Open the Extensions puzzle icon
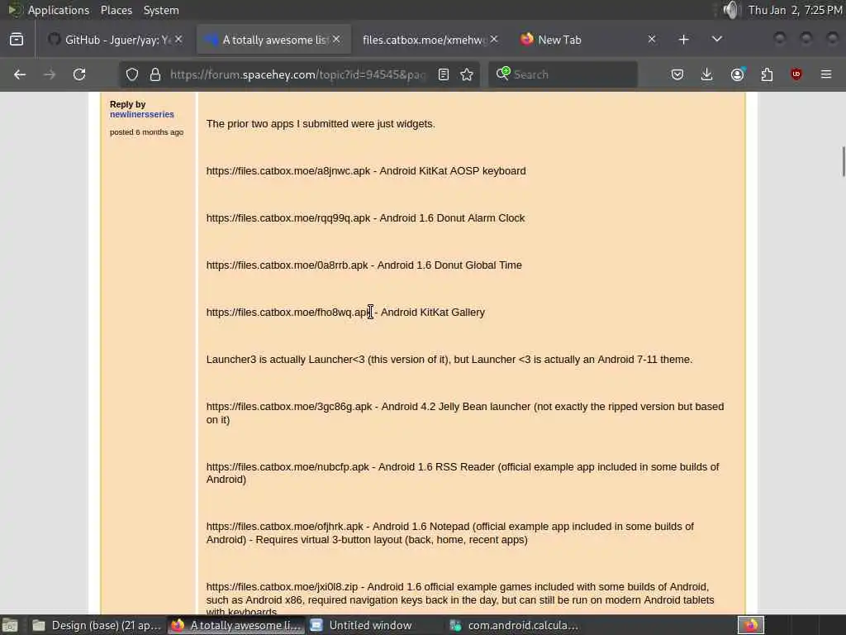The width and height of the screenshot is (846, 635). coord(767,74)
